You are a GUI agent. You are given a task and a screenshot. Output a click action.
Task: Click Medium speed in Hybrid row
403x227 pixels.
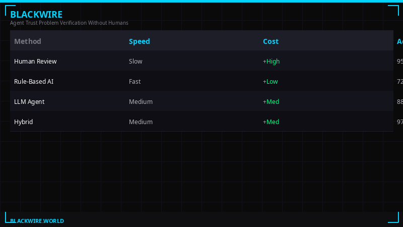(141, 122)
